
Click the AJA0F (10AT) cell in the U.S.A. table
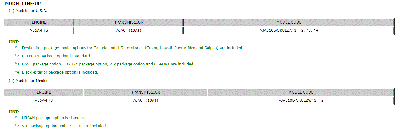point(129,30)
